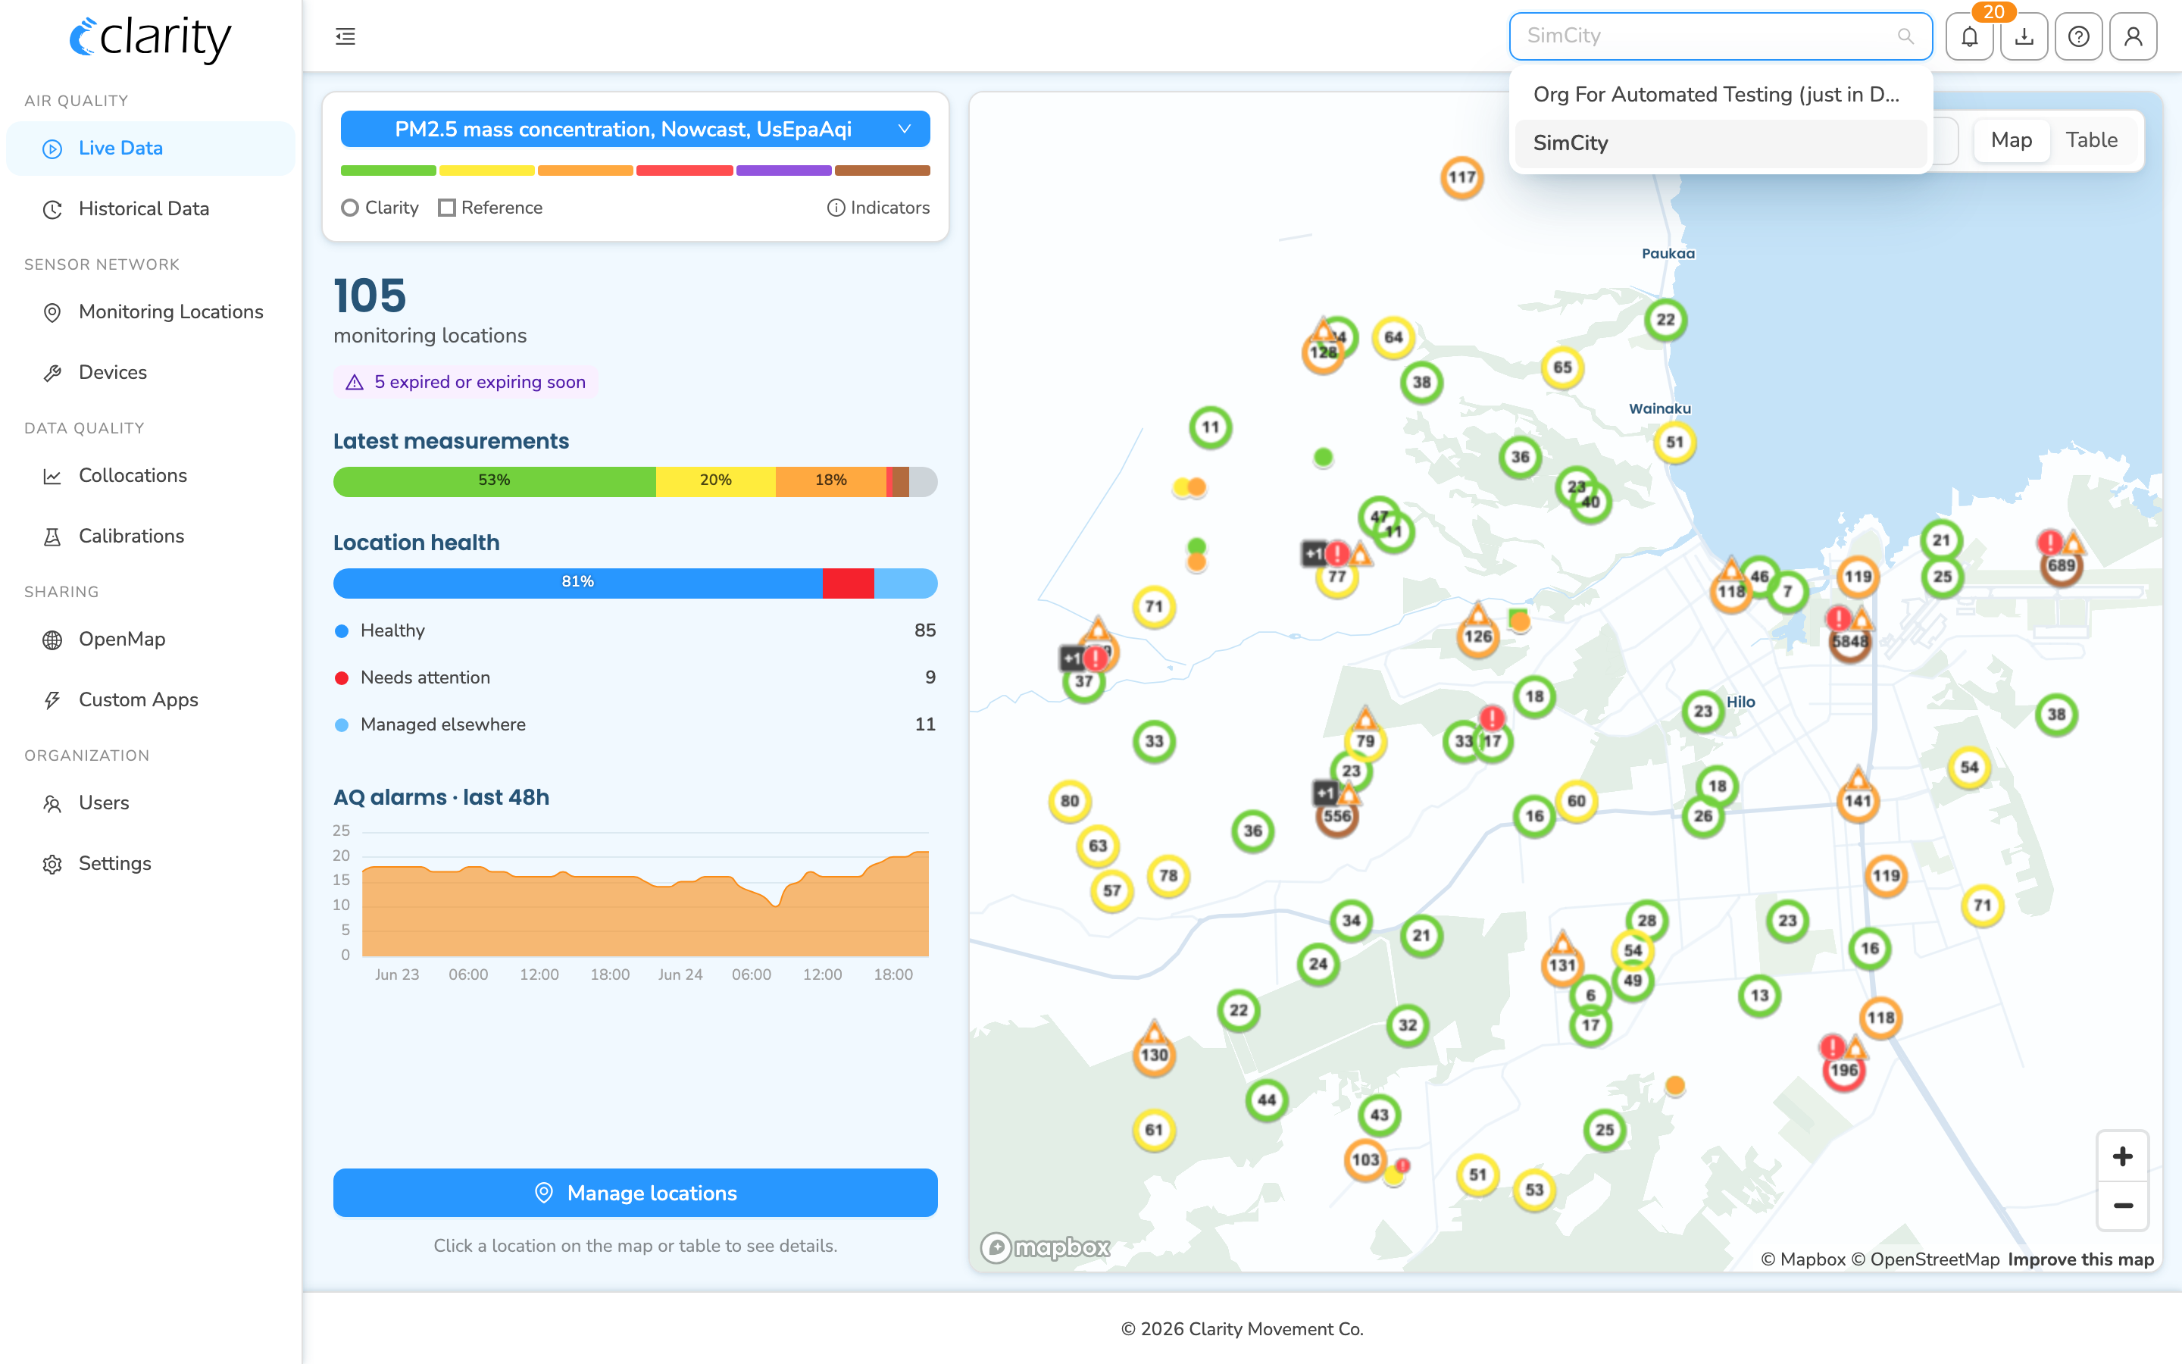
Task: Click the 20% yellow measurement segment
Action: click(716, 482)
